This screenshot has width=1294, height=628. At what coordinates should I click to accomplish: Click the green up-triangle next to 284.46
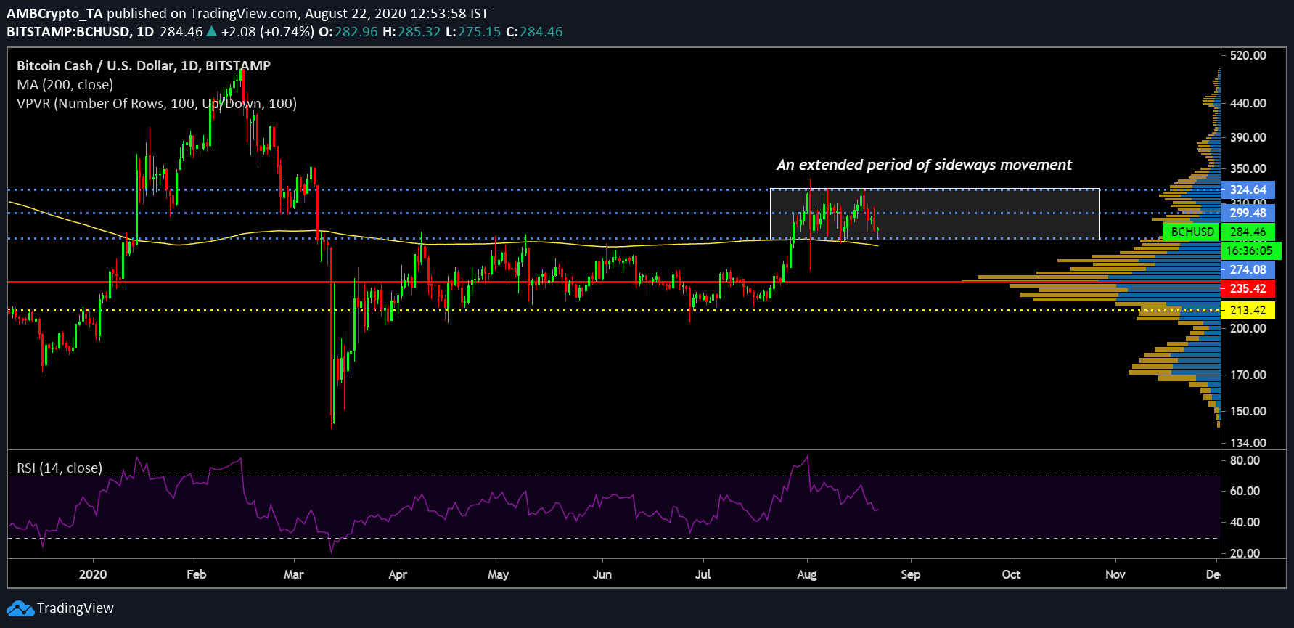[x=211, y=31]
